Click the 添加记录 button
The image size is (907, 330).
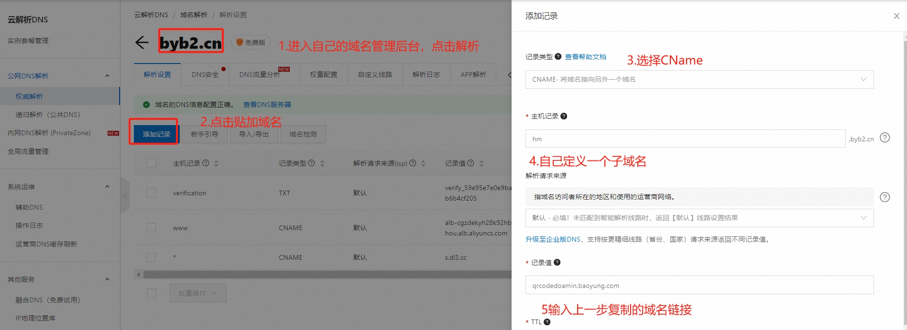pos(156,134)
